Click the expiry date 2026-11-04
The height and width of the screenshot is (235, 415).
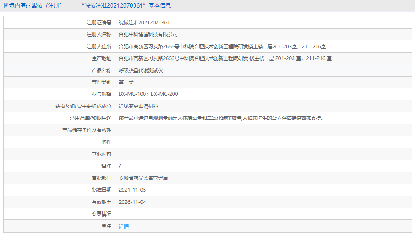pos(132,202)
